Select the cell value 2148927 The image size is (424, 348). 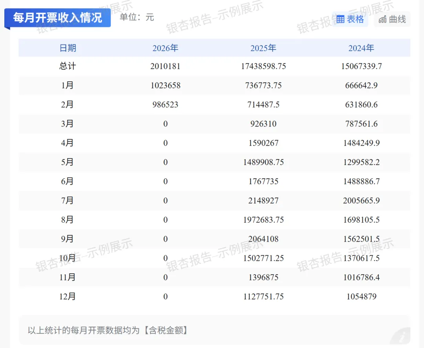263,201
